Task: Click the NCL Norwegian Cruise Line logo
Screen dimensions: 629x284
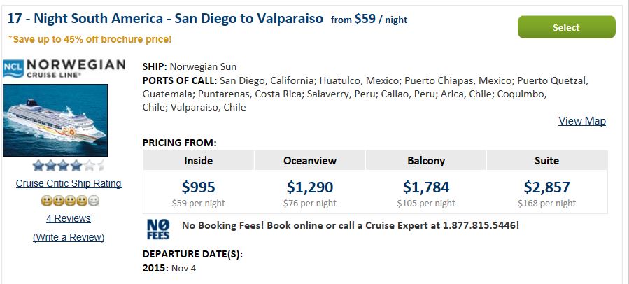Action: pos(64,69)
